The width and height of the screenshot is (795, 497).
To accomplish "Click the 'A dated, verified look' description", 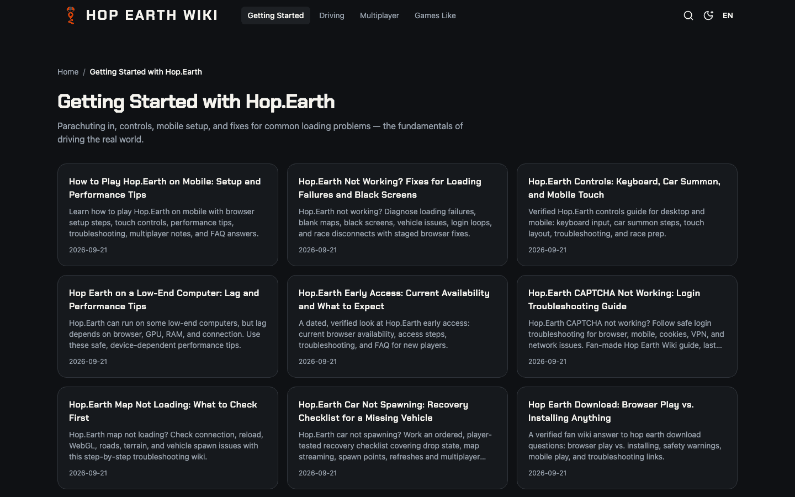I will [x=384, y=334].
